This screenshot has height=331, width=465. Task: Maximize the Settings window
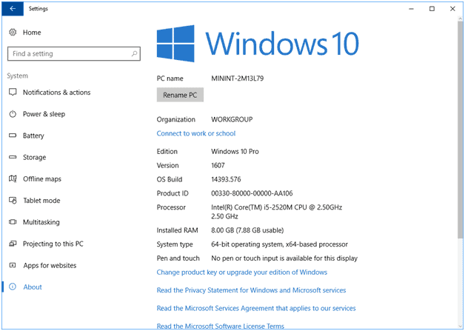click(x=432, y=9)
